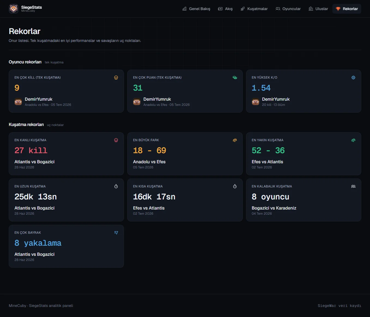The height and width of the screenshot is (317, 370).
Task: Click the scales icon on En Büyük Fark card
Action: click(235, 140)
